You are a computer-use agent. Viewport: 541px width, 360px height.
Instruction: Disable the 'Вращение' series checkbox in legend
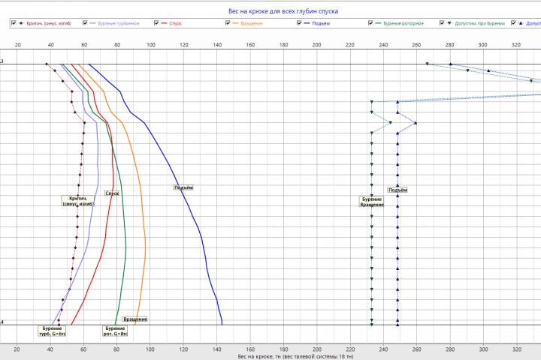228,23
